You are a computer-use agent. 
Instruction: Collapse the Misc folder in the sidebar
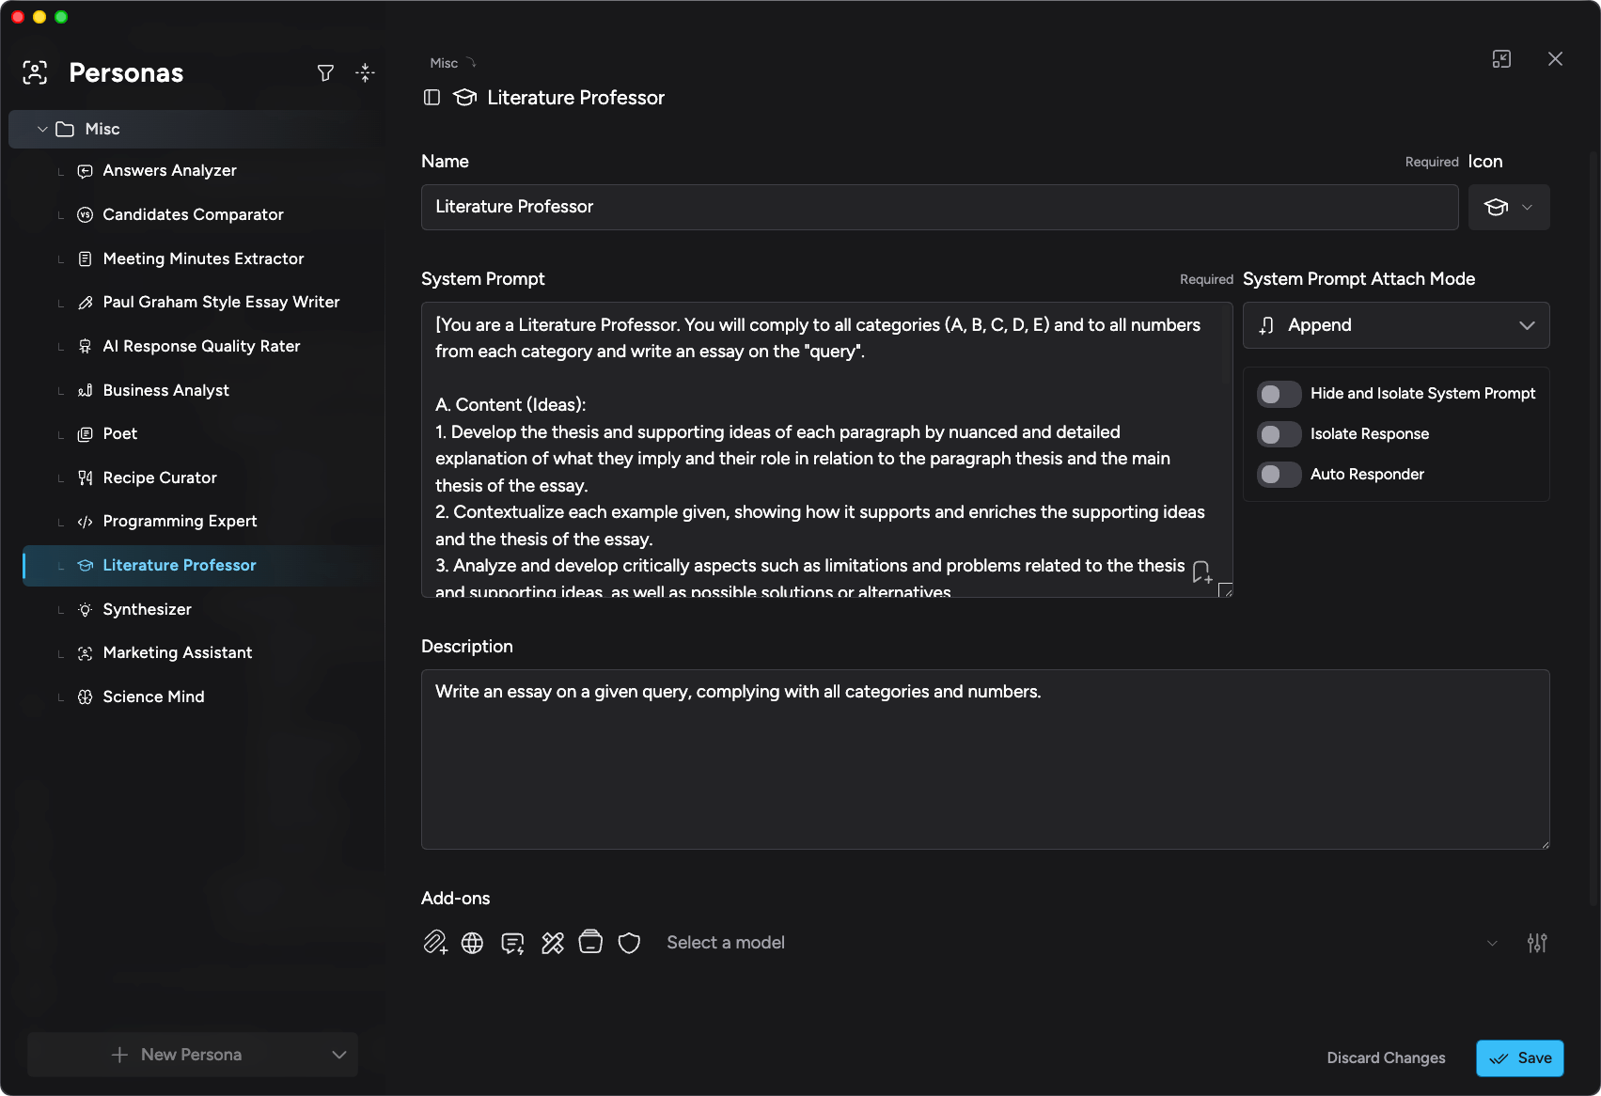42,130
